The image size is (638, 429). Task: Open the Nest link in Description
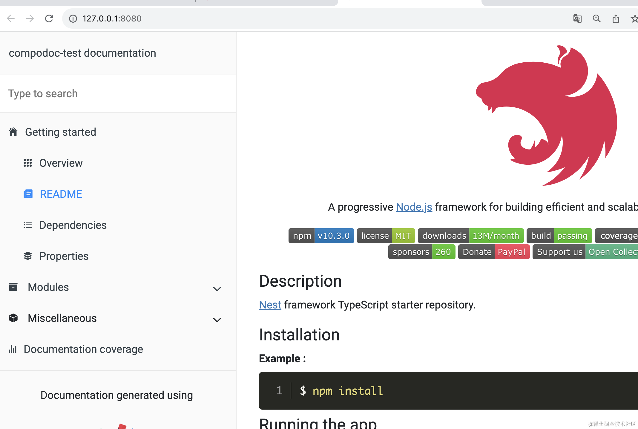270,305
